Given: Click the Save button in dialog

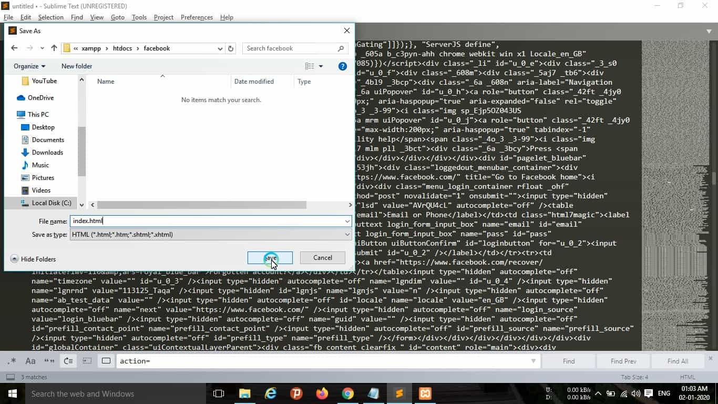Looking at the screenshot, I should pos(270,258).
